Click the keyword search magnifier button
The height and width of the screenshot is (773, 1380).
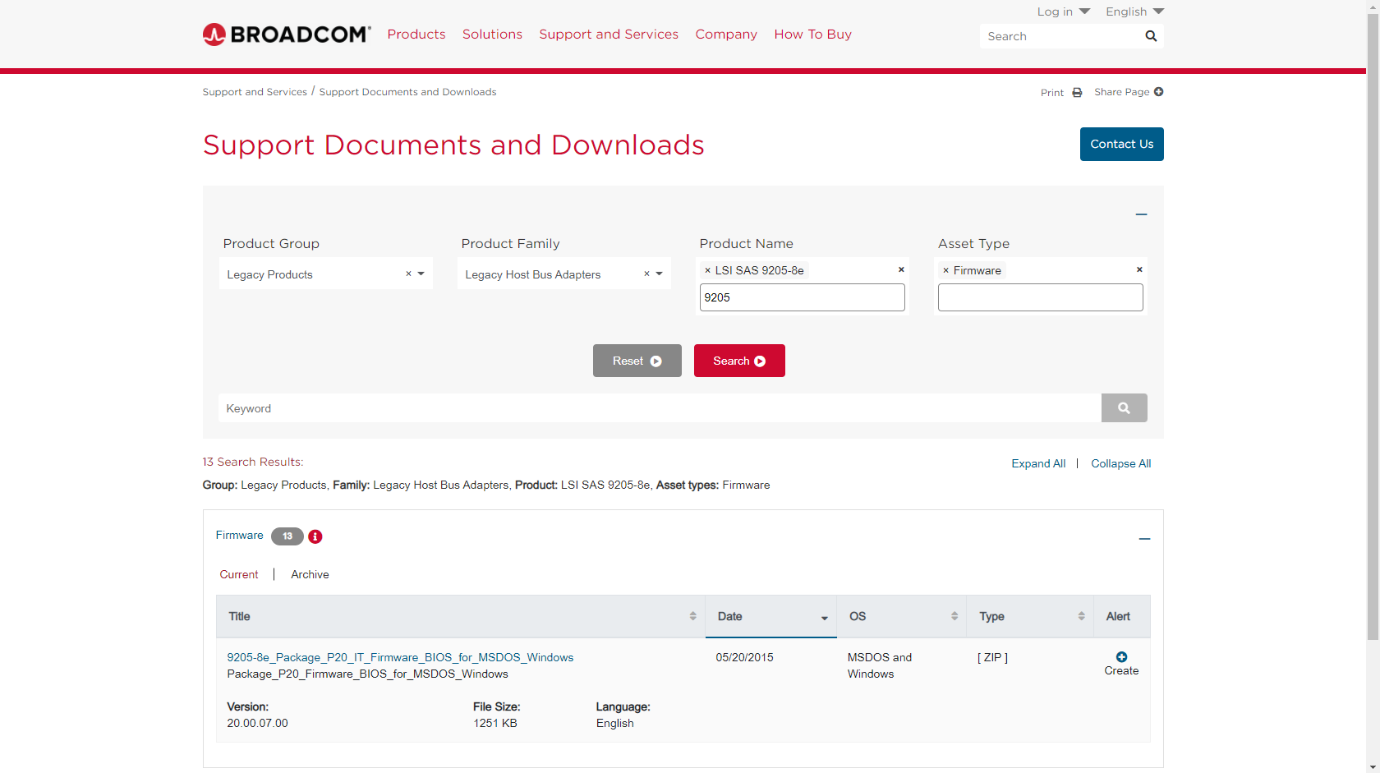coord(1124,408)
